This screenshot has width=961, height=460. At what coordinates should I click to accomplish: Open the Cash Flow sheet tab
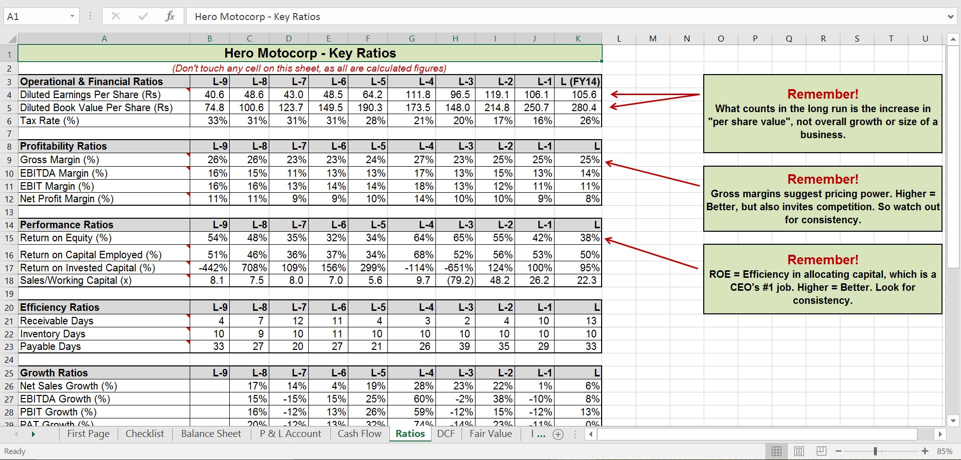(x=359, y=434)
